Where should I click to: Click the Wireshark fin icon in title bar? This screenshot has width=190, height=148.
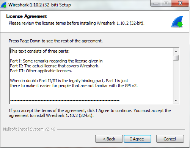[x=3, y=5]
